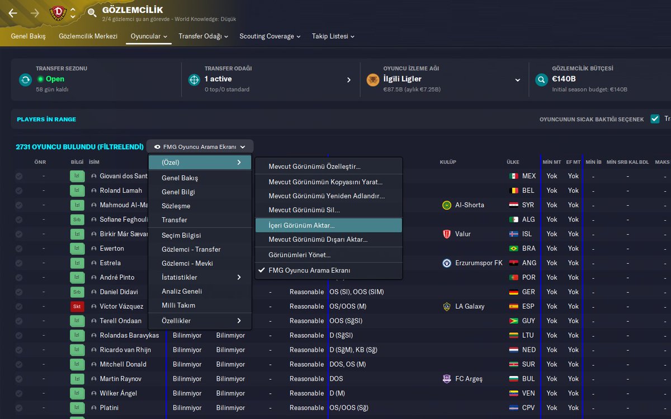
Task: Select the FMG Oyuncu Arama Ekranı checked entry
Action: [x=328, y=270]
